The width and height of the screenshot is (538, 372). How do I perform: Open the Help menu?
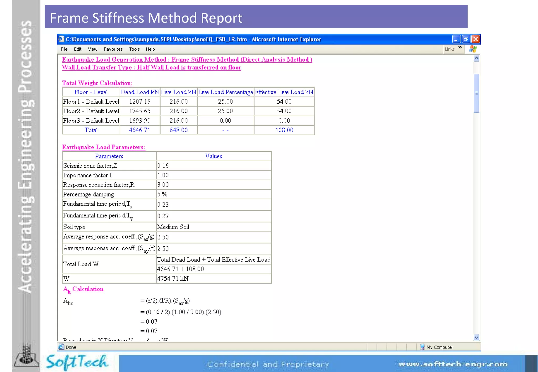tap(150, 49)
